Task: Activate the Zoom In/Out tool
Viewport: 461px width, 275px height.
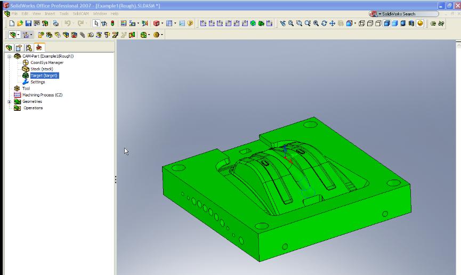Action: coord(308,23)
